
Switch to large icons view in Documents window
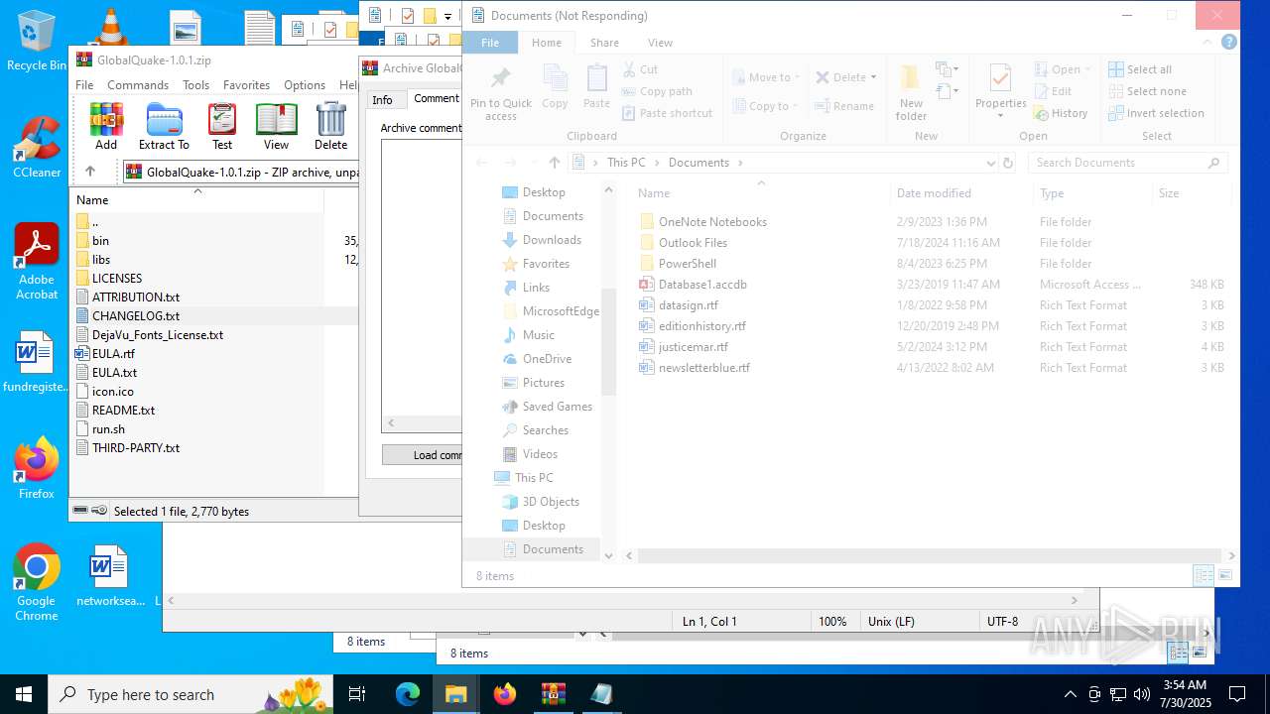1225,575
